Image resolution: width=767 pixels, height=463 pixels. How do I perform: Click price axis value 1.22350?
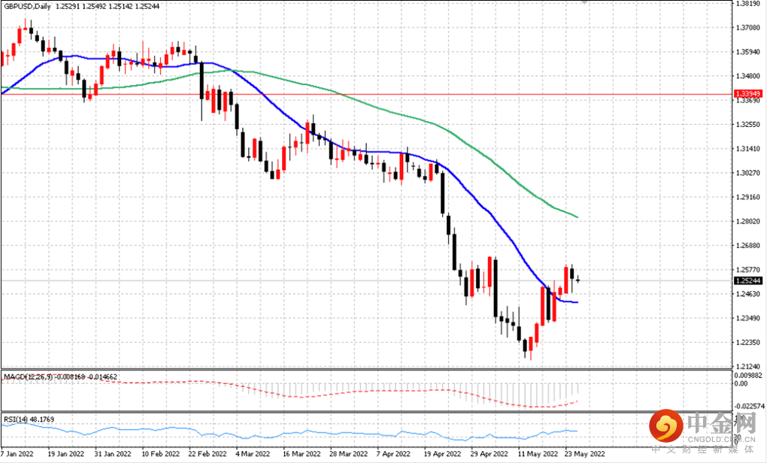pos(748,343)
